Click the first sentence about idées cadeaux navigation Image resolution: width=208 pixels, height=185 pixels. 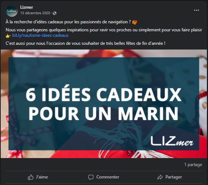pyautogui.click(x=68, y=22)
